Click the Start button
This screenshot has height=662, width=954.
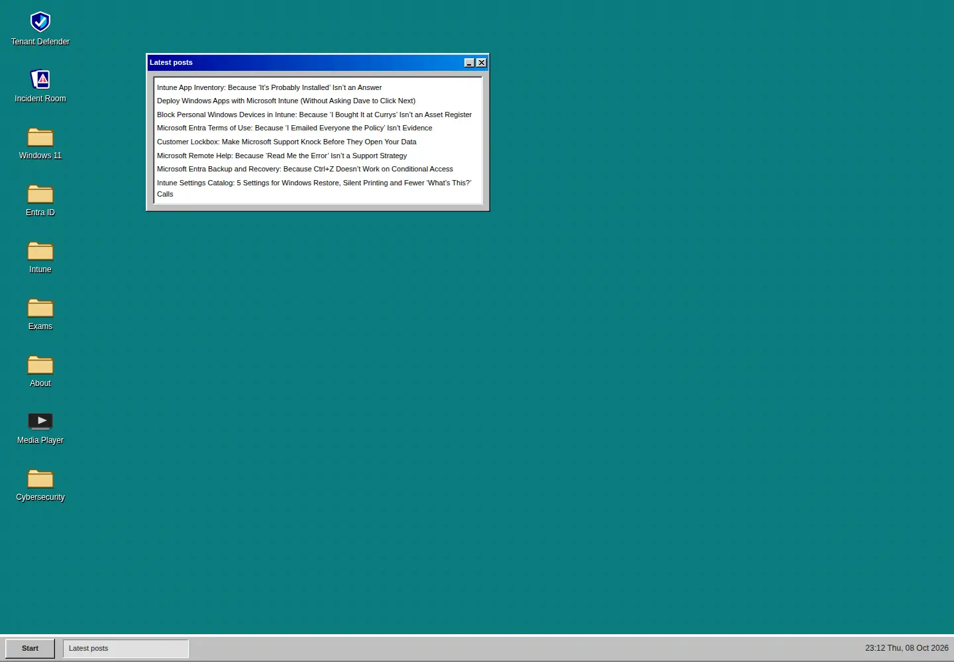pos(30,648)
